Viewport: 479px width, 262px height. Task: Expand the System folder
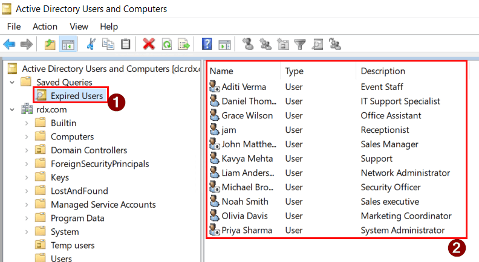pyautogui.click(x=27, y=232)
